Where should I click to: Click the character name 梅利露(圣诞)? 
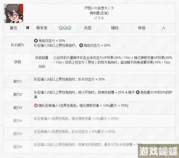pos(99,13)
